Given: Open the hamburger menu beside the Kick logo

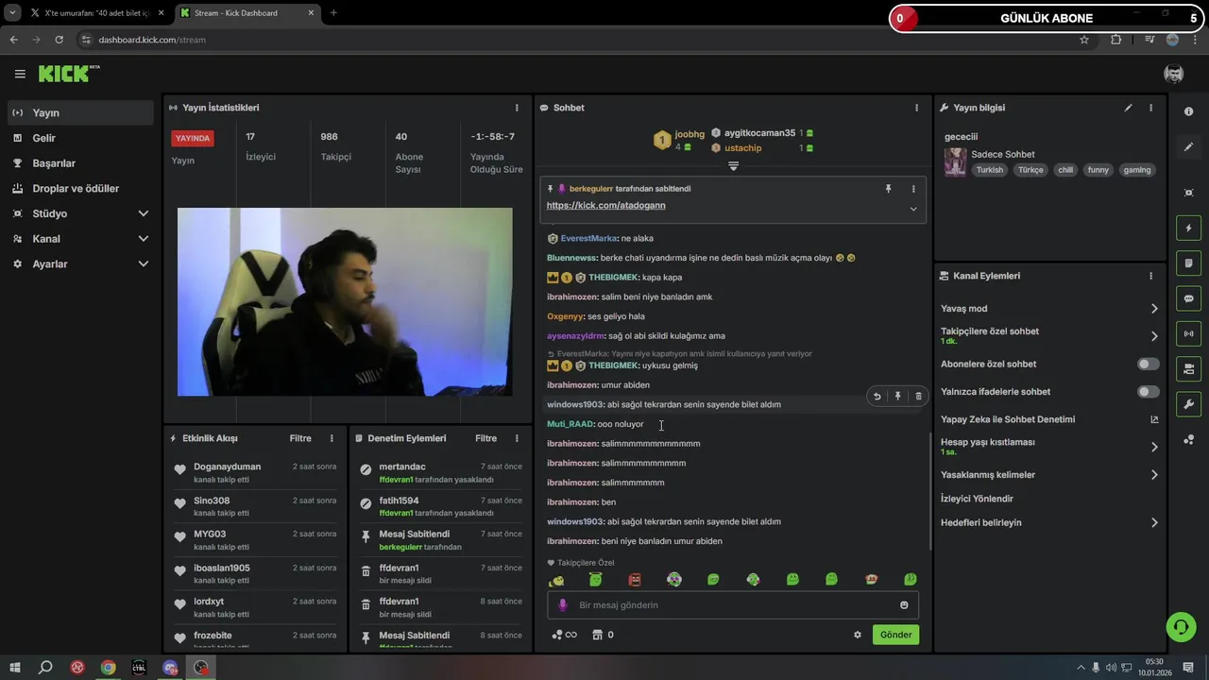Looking at the screenshot, I should click(x=20, y=74).
